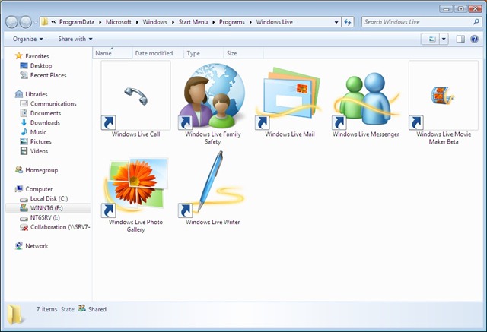Sort by the Date modified column header

click(158, 53)
